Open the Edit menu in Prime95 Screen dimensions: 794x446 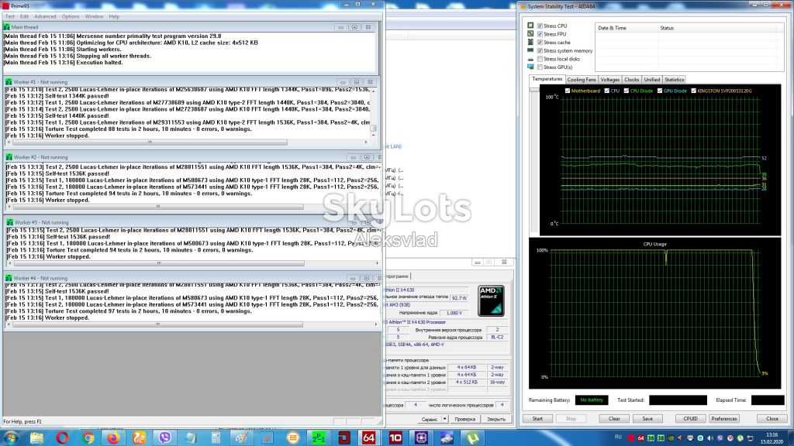24,17
